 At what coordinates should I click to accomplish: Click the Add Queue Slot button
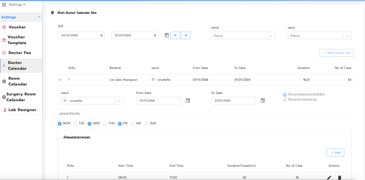click(336, 53)
